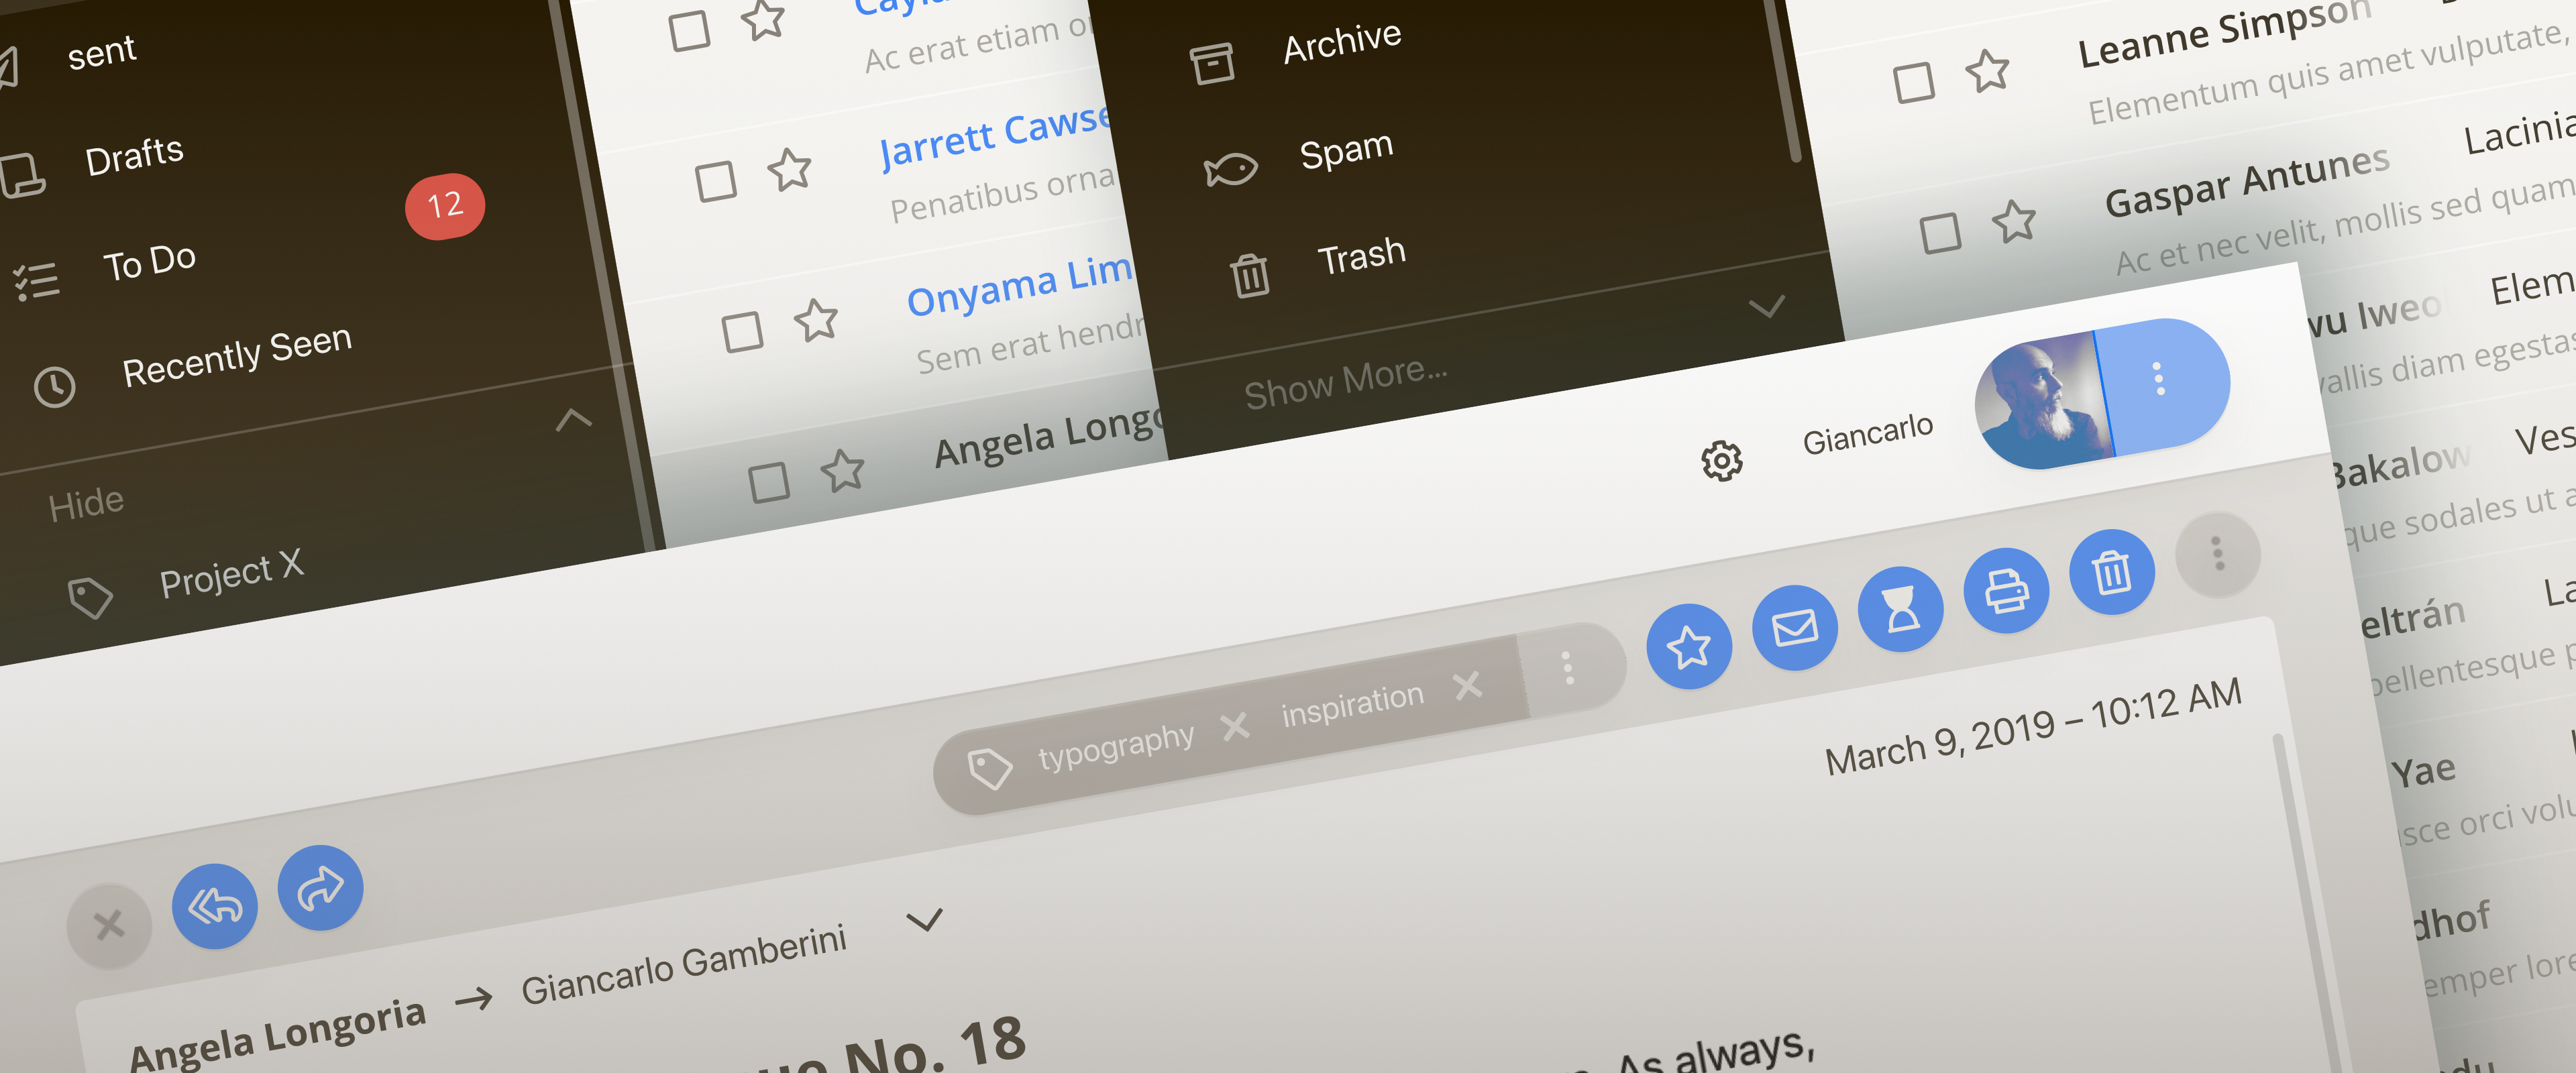Expand the recipient details chevron after Giancarlo Gamberini

click(924, 919)
